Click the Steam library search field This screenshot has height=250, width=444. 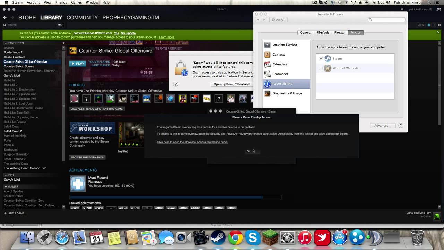click(29, 25)
